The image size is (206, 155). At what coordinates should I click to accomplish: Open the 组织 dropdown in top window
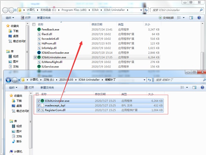pos(11,18)
